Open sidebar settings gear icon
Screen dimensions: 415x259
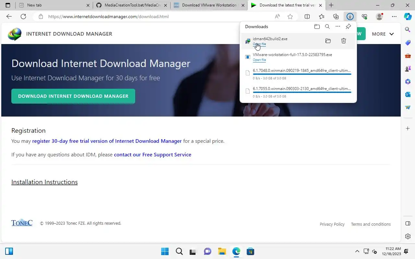coord(408,236)
